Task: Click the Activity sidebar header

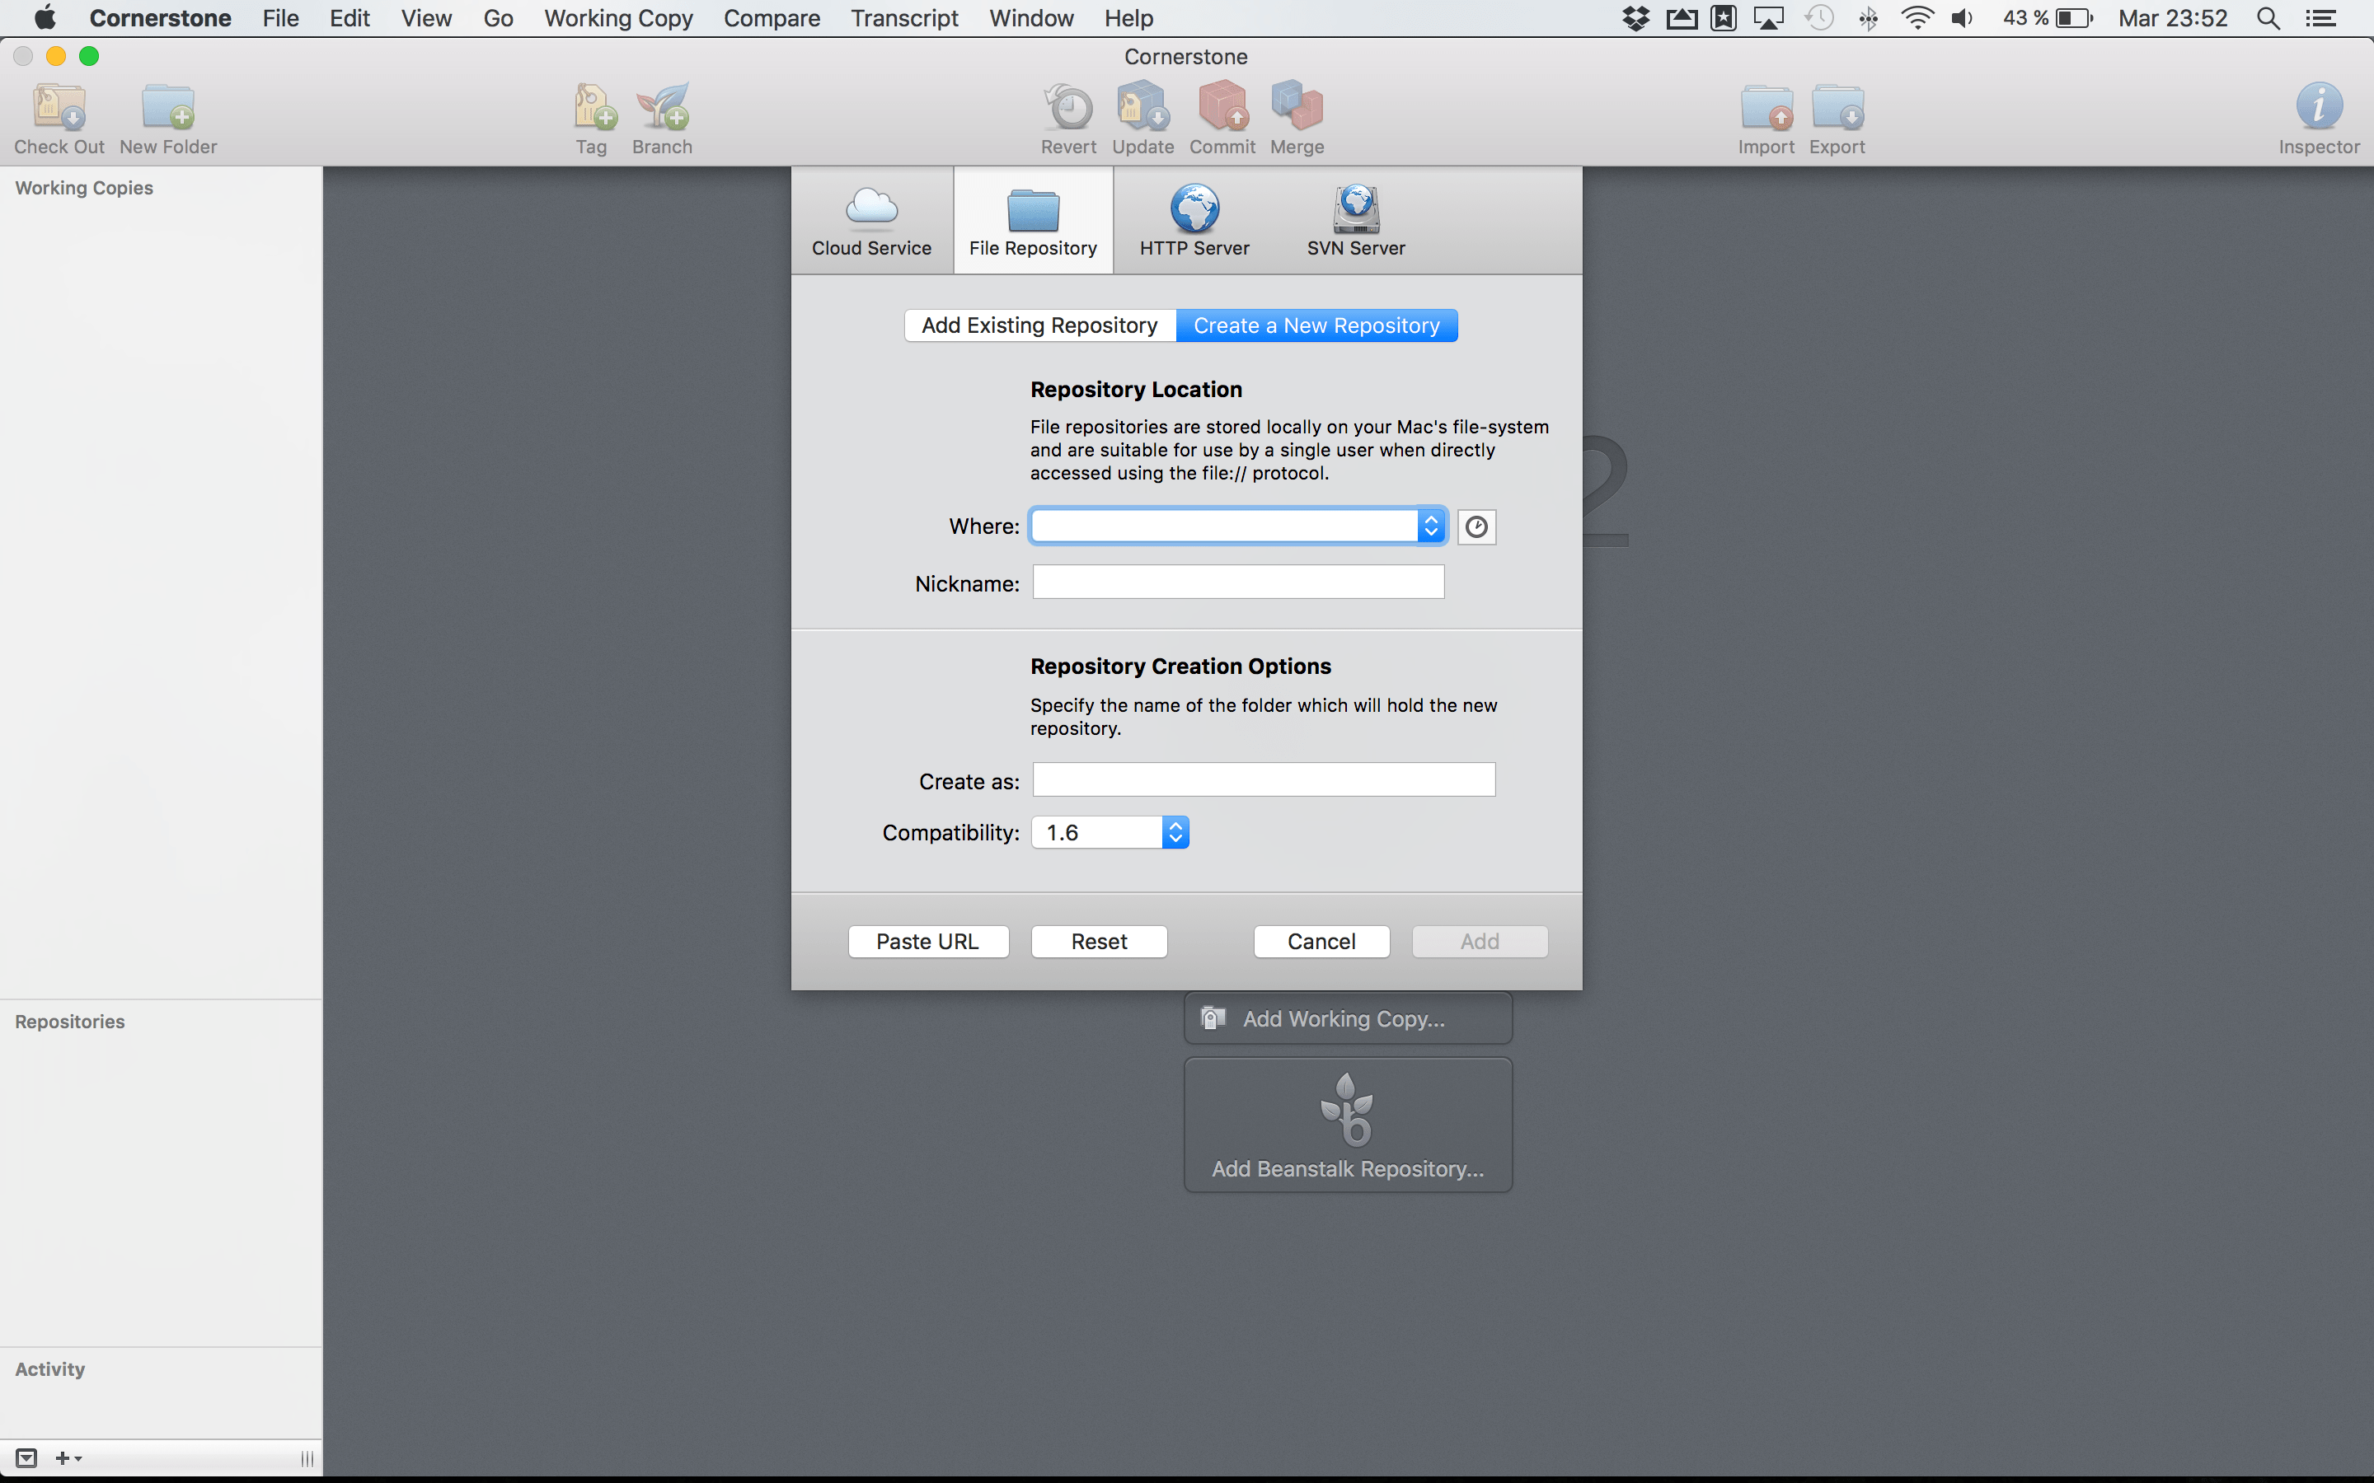Action: pyautogui.click(x=50, y=1368)
